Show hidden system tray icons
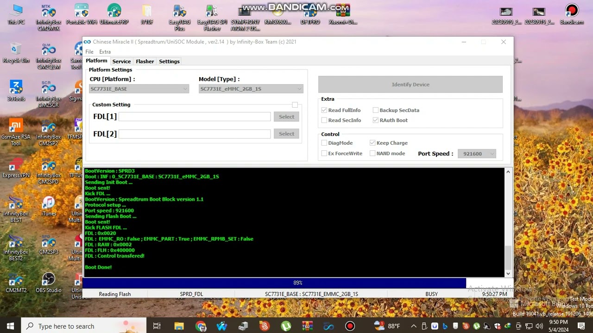This screenshot has width=593, height=333. pos(413,326)
